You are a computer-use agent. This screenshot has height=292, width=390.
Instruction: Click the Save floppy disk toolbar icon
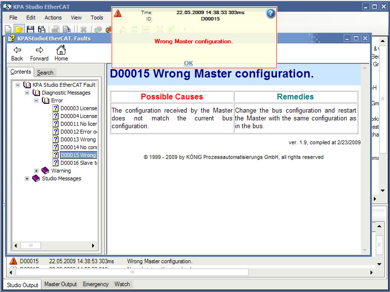coord(30,30)
